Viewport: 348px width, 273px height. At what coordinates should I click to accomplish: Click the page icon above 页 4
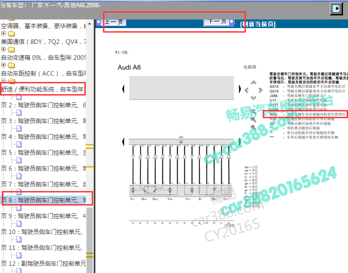19,129
